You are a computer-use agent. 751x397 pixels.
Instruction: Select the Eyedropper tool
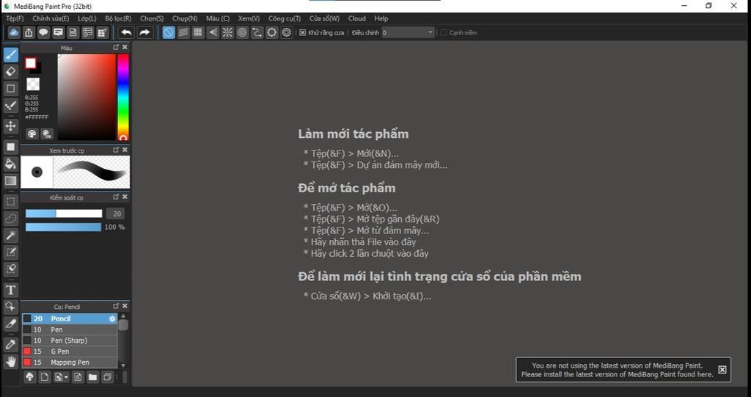pos(10,344)
